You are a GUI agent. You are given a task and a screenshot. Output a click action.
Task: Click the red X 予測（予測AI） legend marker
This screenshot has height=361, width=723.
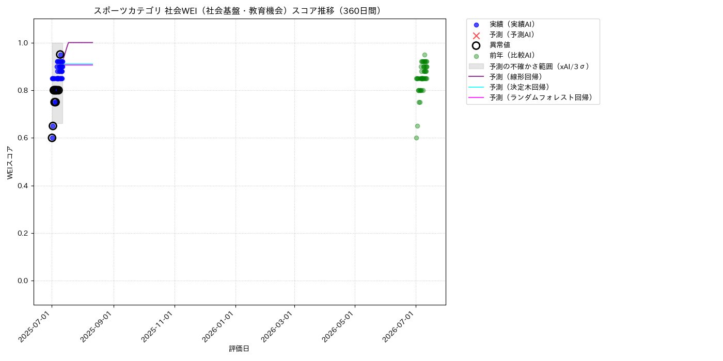click(476, 35)
